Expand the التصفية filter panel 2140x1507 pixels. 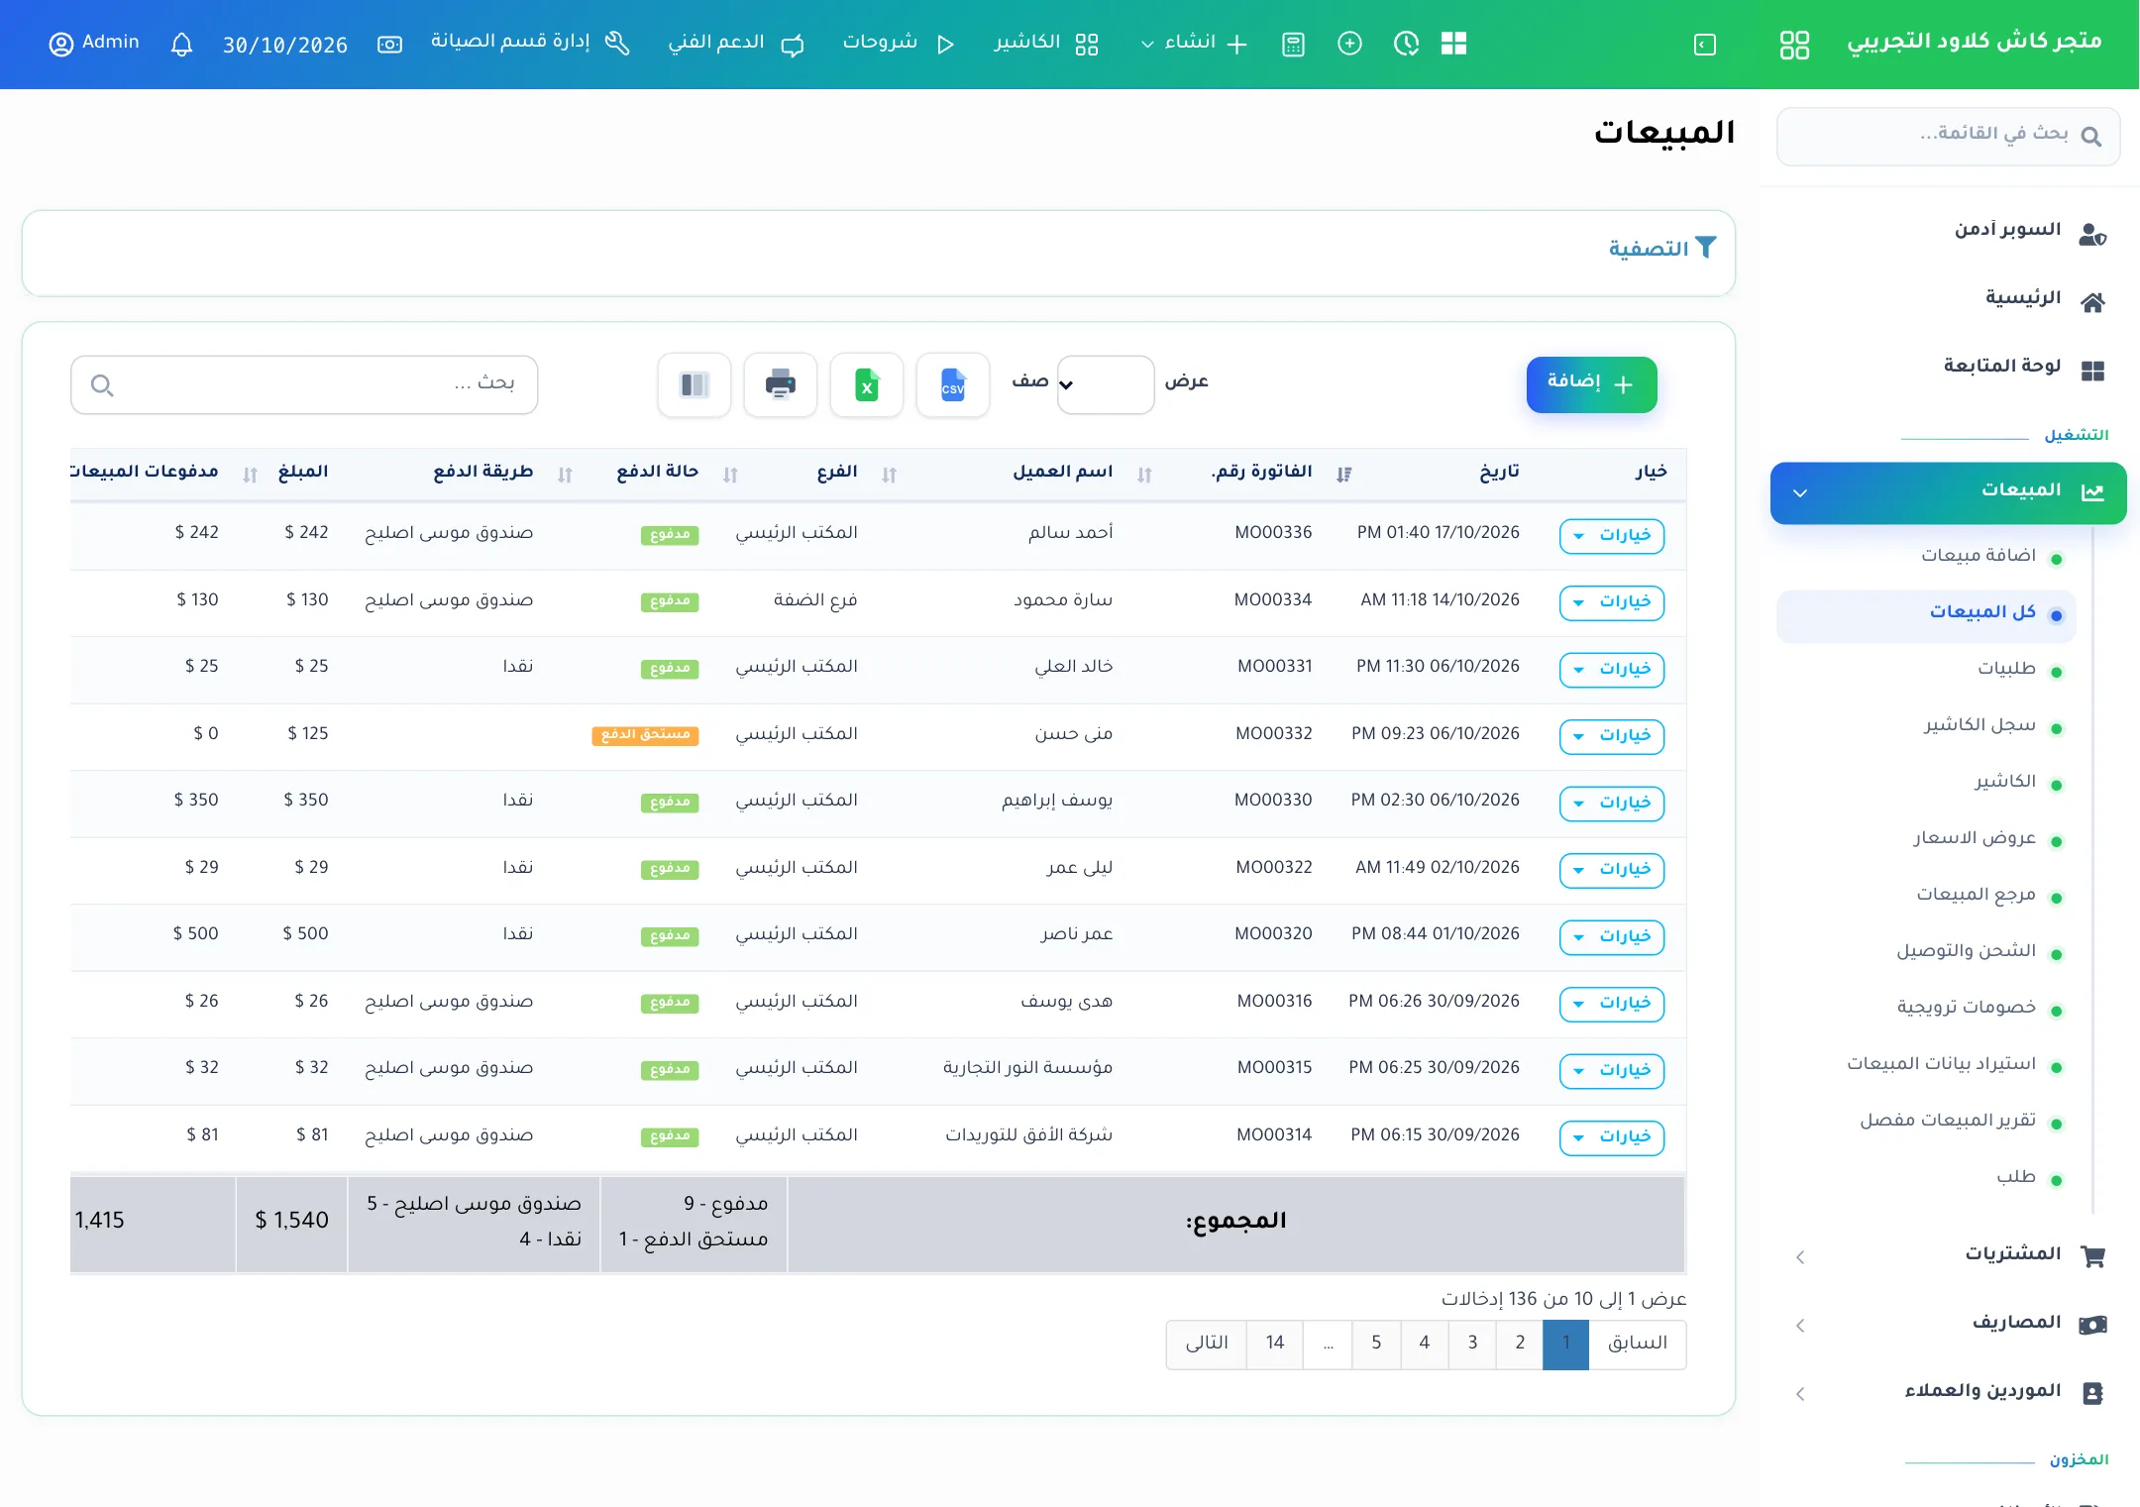(x=1661, y=248)
